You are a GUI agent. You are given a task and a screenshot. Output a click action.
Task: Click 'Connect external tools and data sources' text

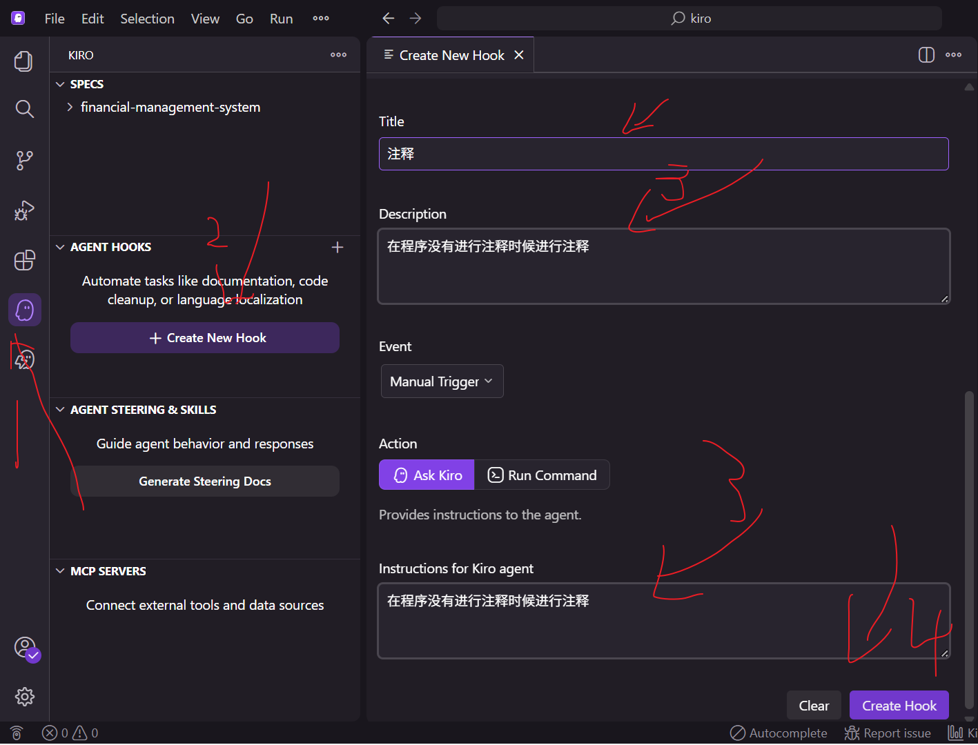(205, 605)
